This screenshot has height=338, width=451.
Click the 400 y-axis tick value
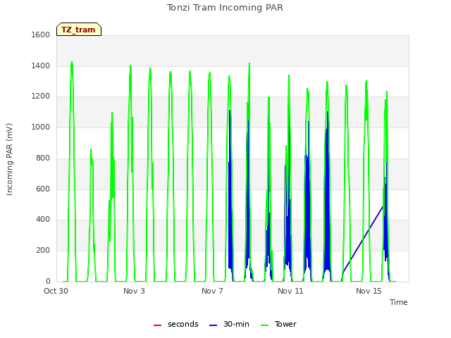pyautogui.click(x=43, y=220)
